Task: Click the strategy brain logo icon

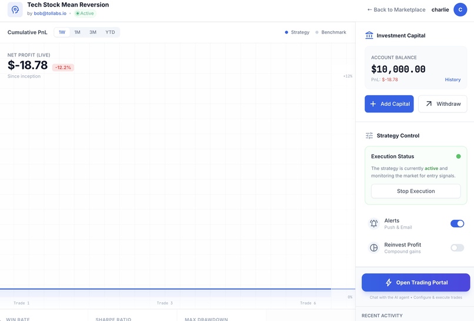Action: click(x=15, y=9)
